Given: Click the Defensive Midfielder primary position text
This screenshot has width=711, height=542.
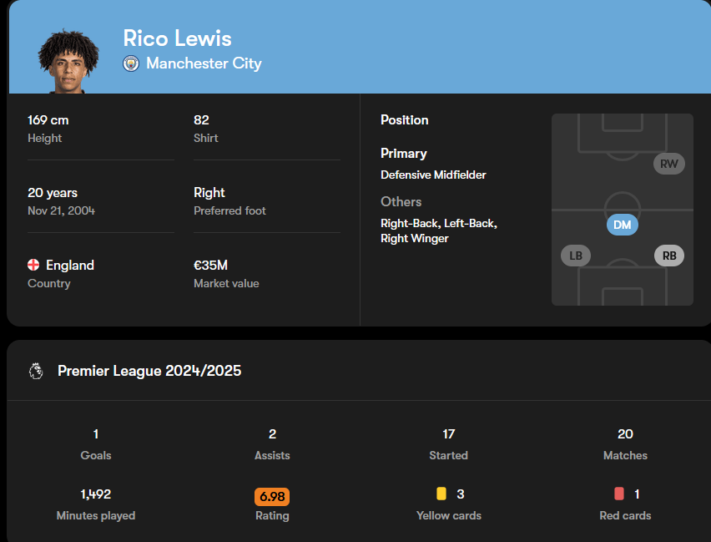Looking at the screenshot, I should (433, 175).
